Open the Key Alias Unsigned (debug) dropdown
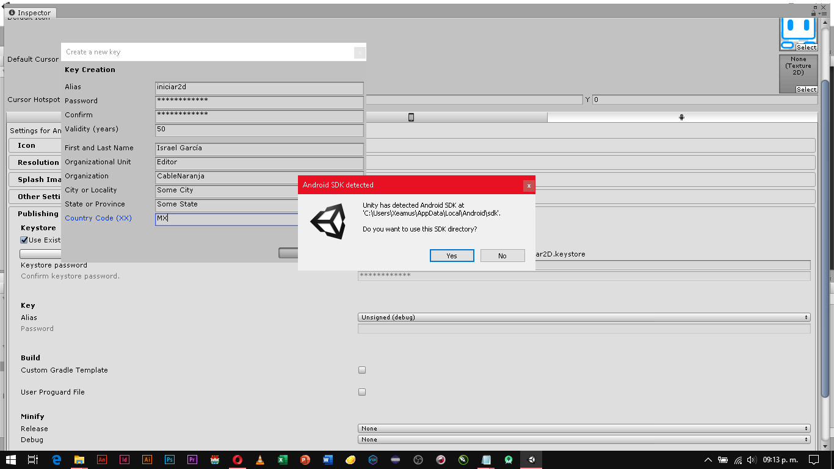The height and width of the screenshot is (469, 834). [x=583, y=317]
